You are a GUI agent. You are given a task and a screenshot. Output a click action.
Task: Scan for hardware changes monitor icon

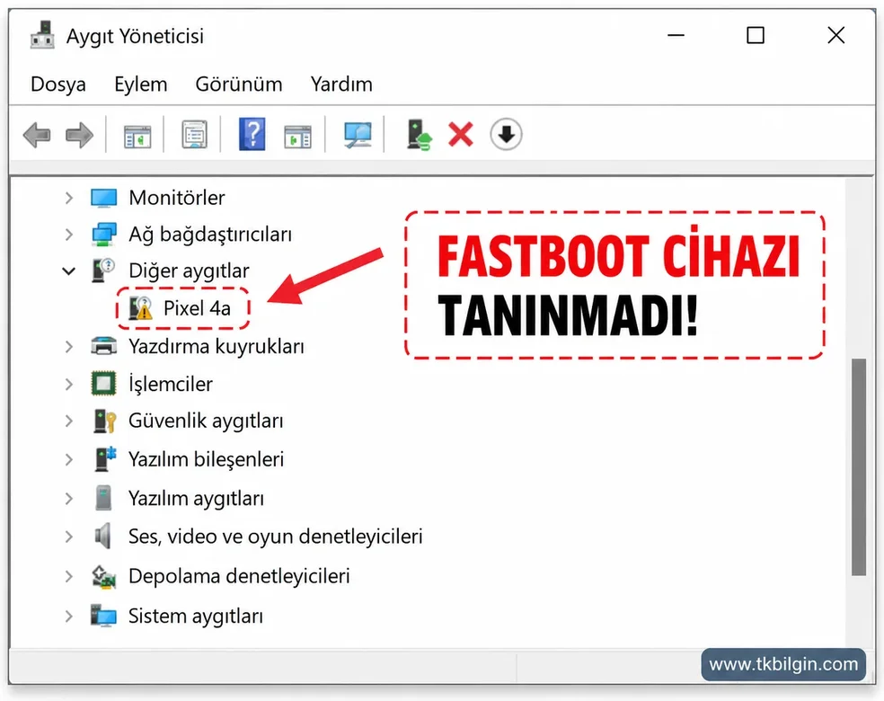358,136
